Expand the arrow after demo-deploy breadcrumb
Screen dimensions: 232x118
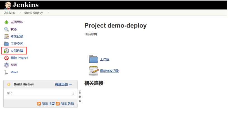[48, 13]
